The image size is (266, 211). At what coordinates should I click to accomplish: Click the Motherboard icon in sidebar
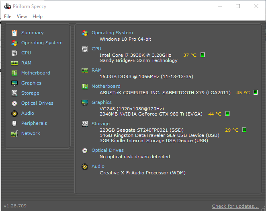(x=14, y=73)
